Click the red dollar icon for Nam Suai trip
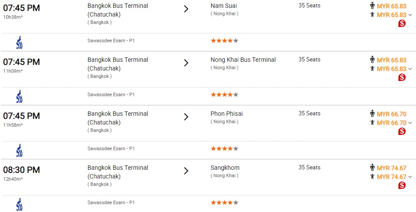The width and height of the screenshot is (416, 212). click(x=402, y=24)
